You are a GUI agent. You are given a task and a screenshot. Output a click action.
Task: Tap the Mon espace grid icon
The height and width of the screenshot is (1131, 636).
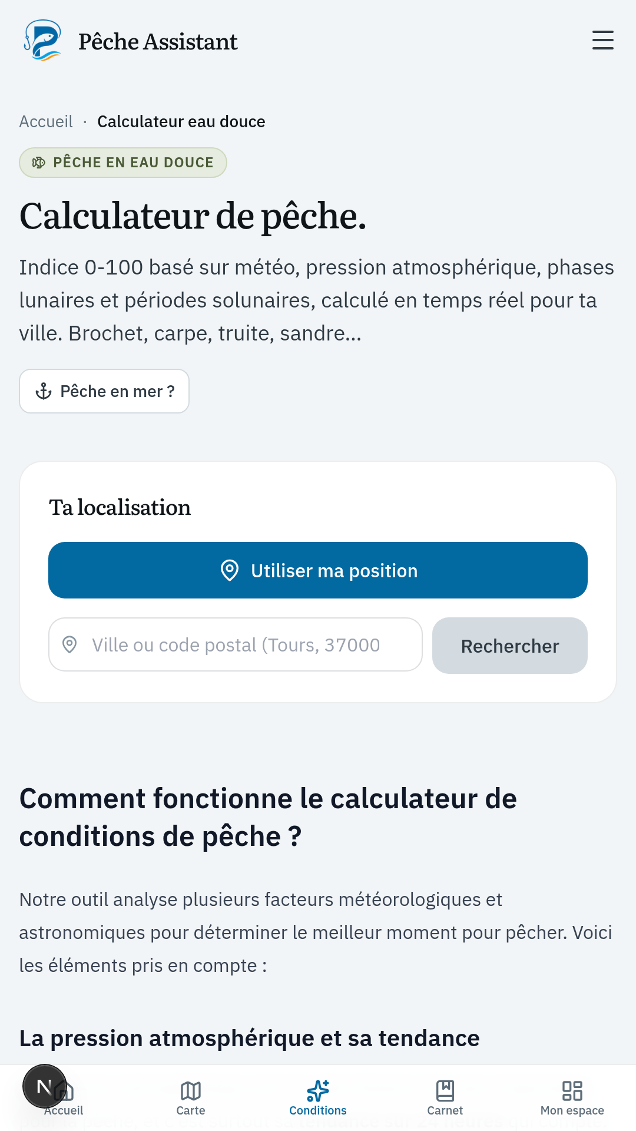coord(572,1090)
